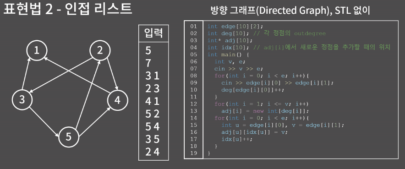Select input edge row '5 4'
405x169 pixels.
[x=153, y=126]
